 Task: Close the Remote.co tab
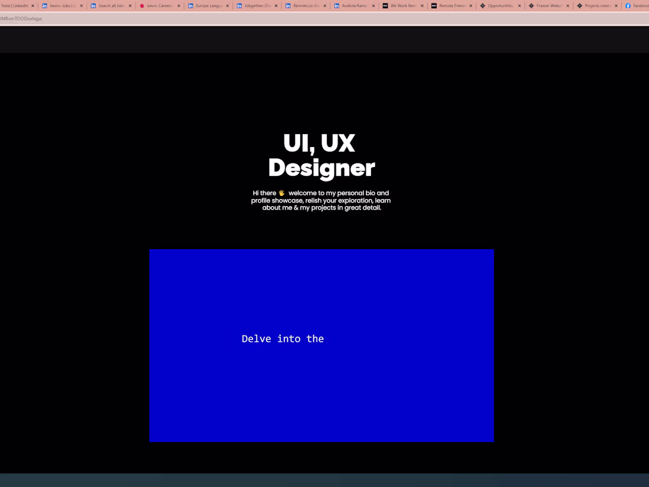click(324, 6)
